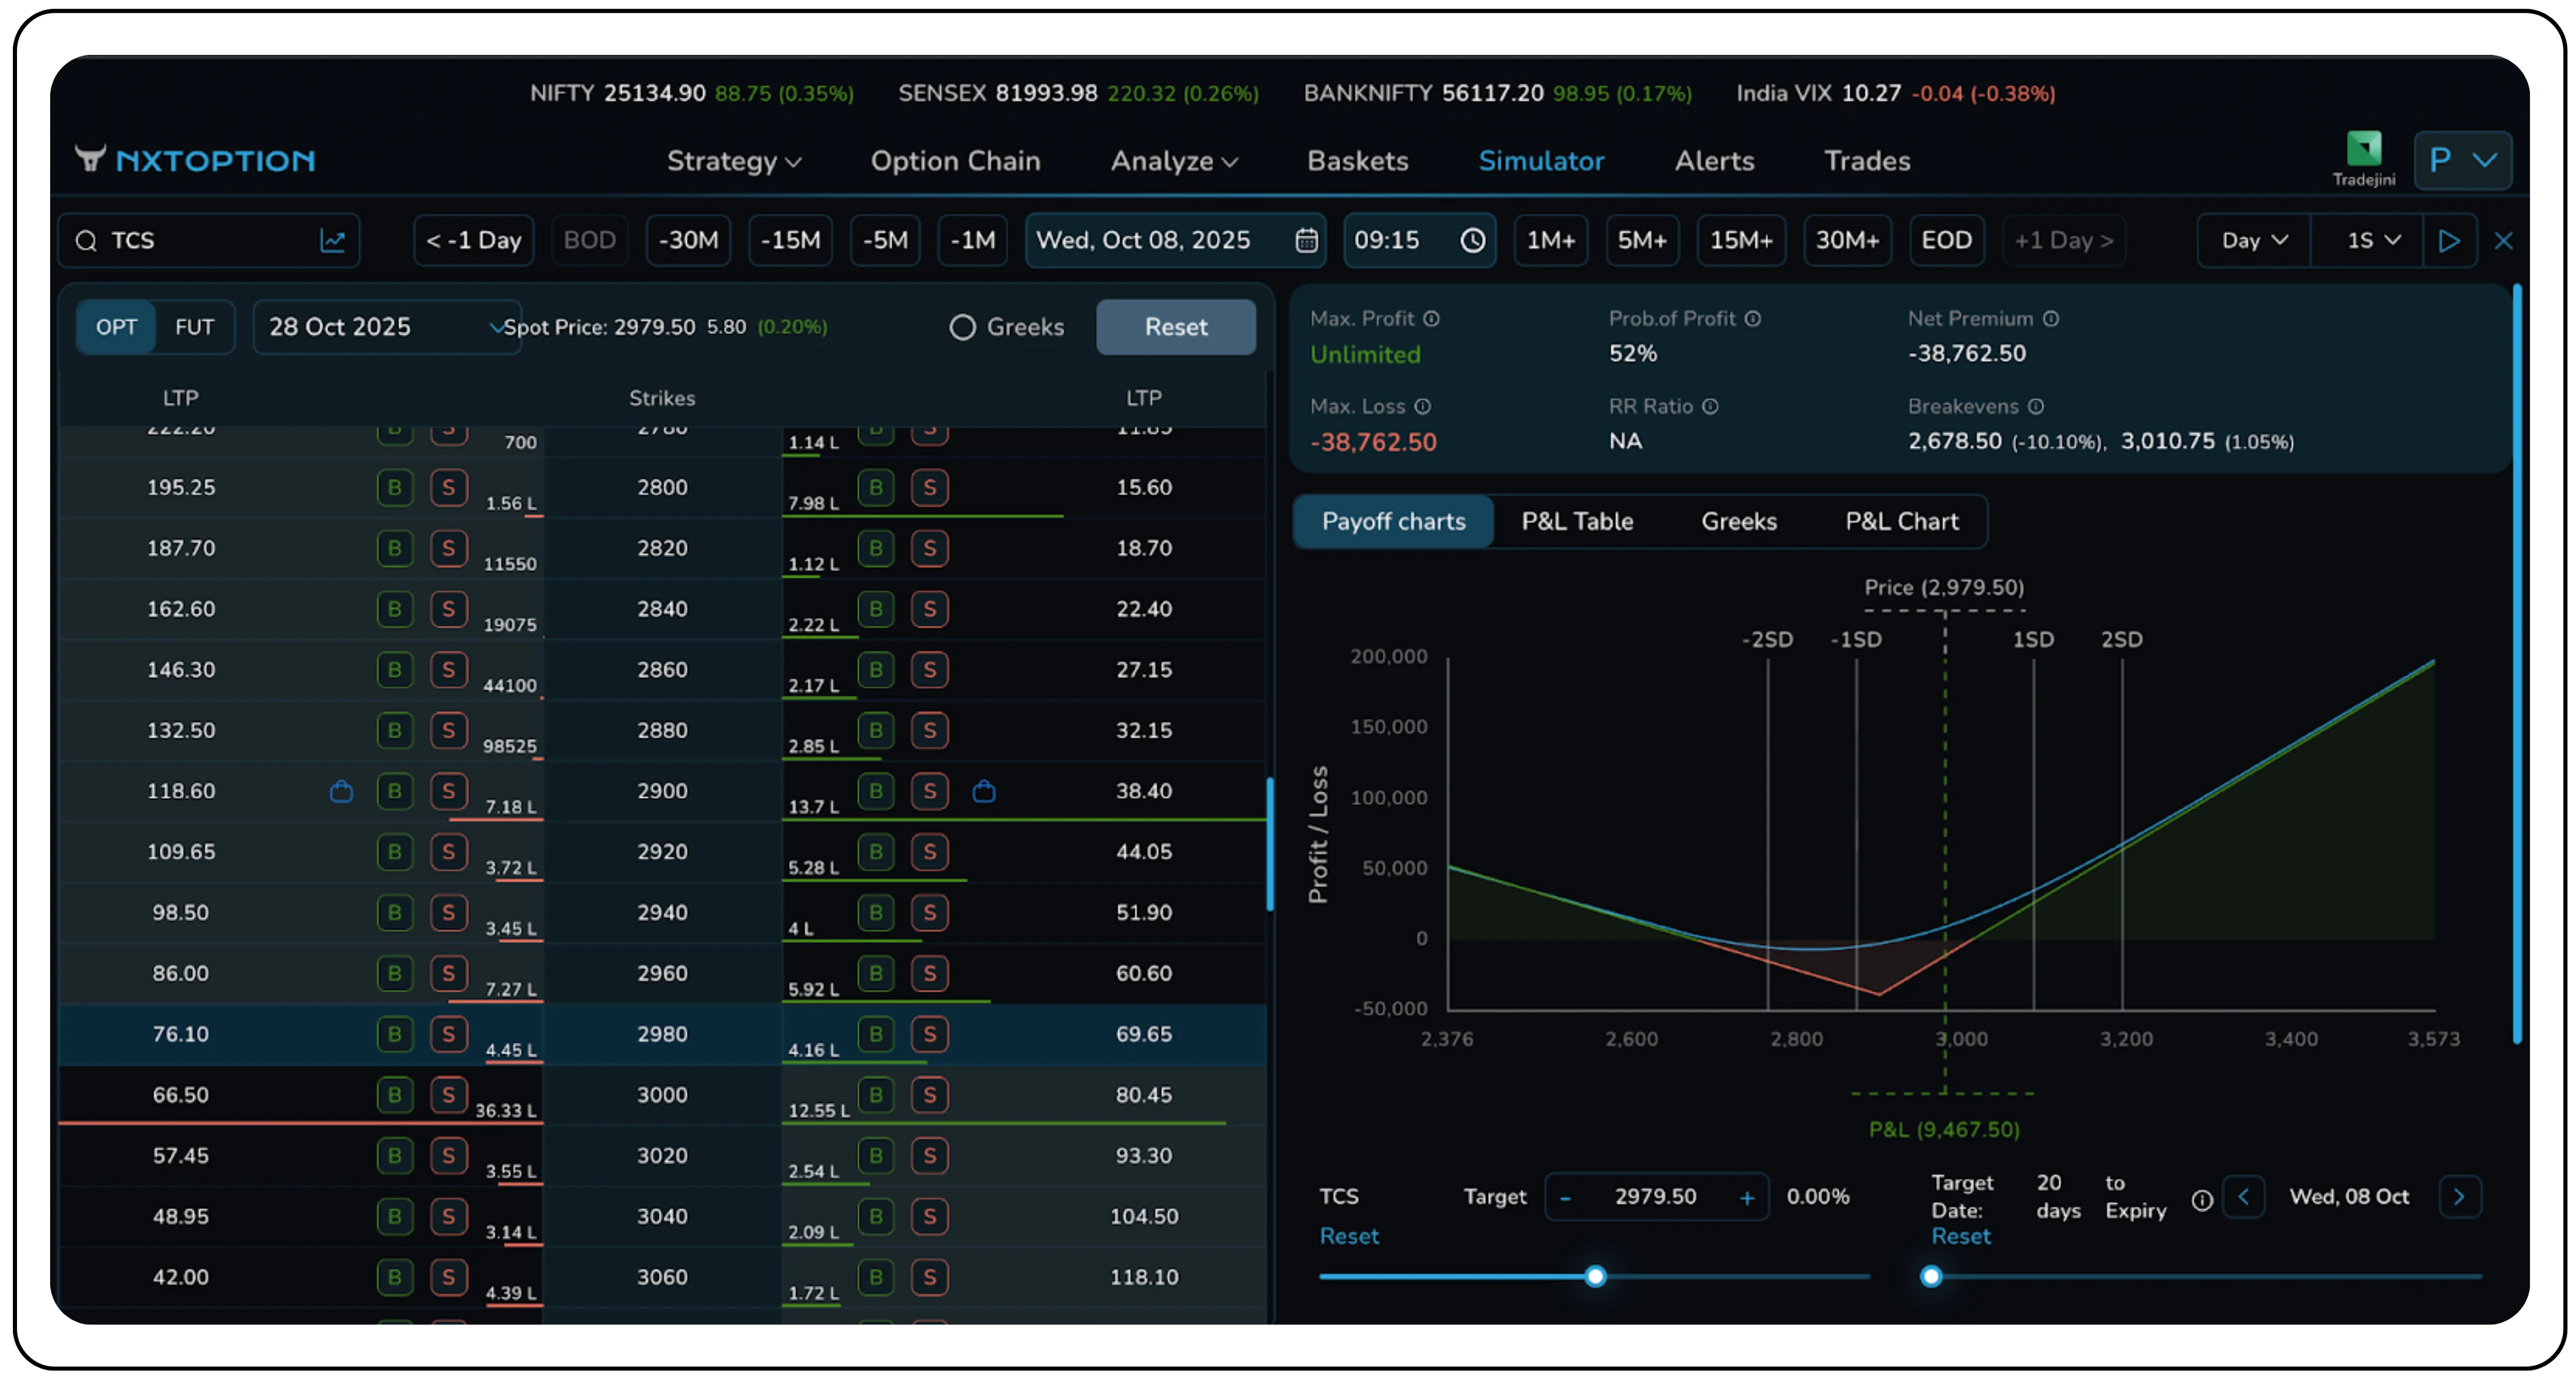This screenshot has width=2576, height=1382.
Task: Click the Max. Profit info icon
Action: pos(1431,319)
